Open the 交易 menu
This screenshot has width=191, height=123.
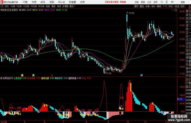(82, 2)
